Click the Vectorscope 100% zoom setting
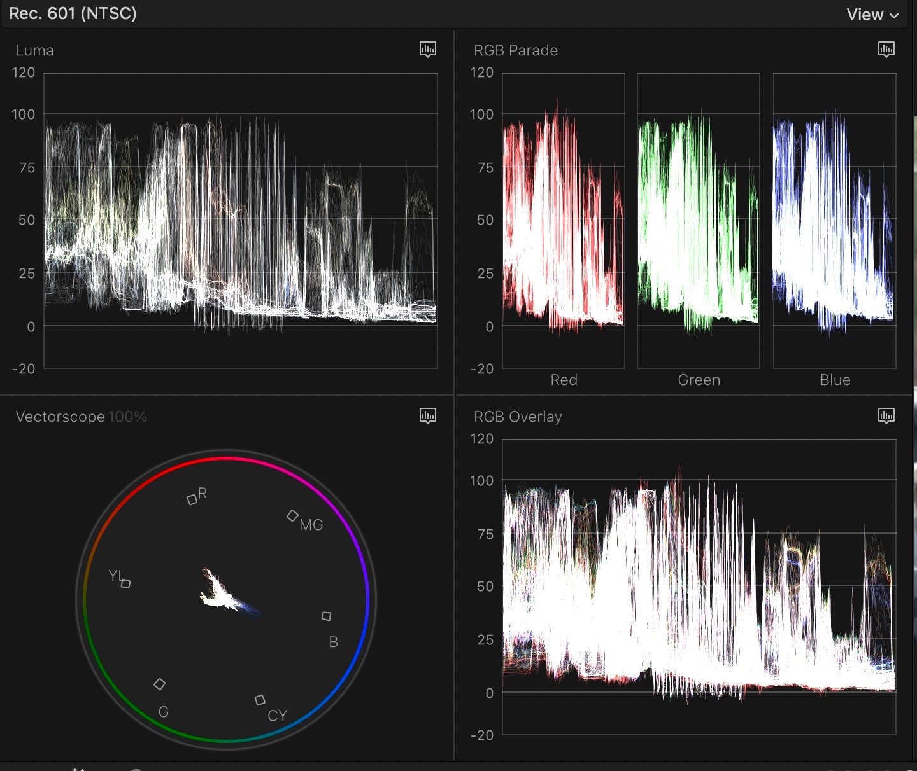This screenshot has height=771, width=917. click(127, 417)
